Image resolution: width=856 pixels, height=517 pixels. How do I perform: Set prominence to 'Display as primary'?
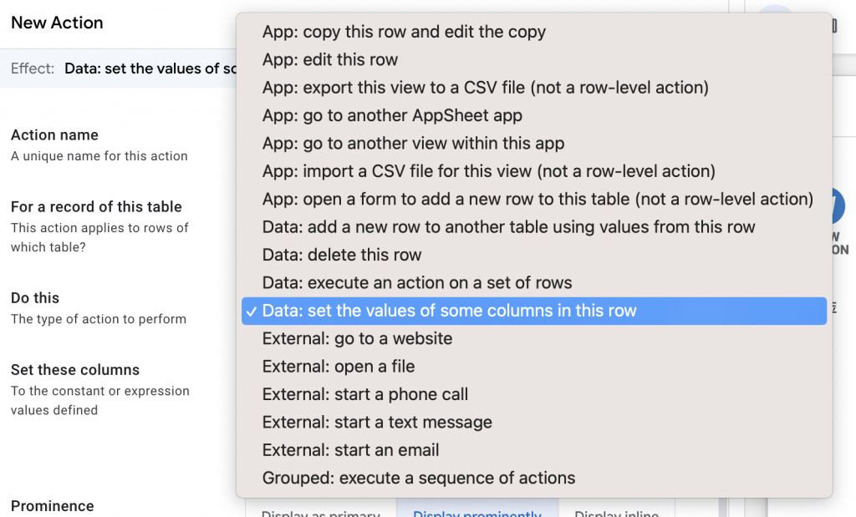(x=321, y=512)
